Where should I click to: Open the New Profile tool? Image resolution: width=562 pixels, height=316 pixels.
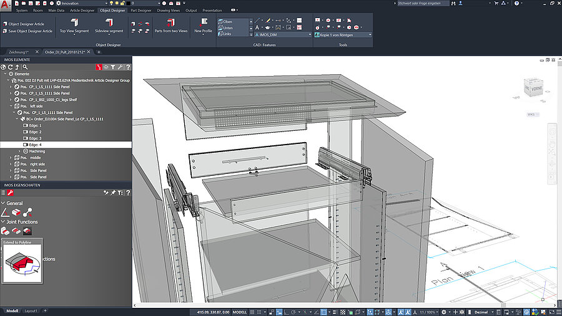203,25
